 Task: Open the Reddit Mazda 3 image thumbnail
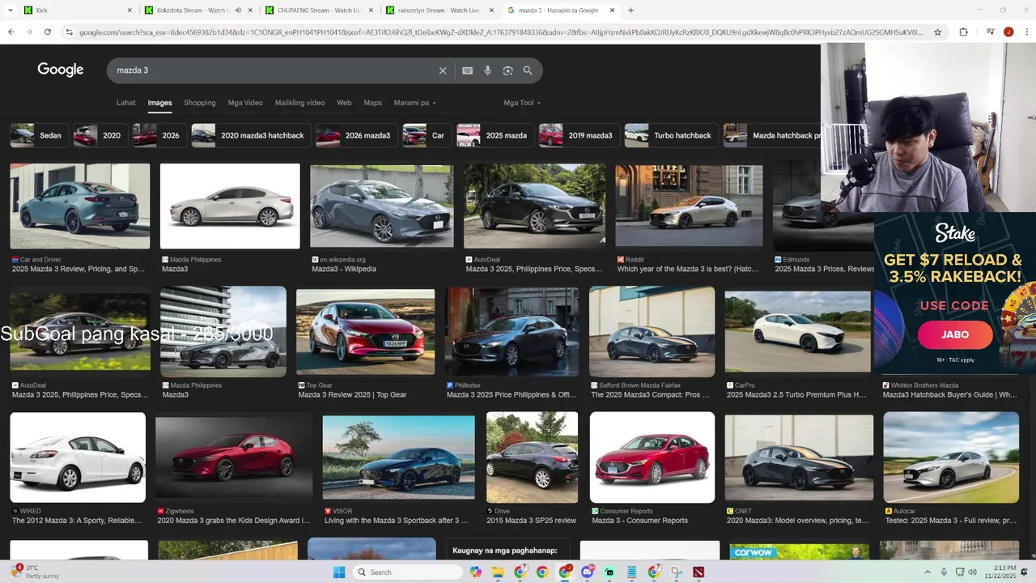pos(689,206)
